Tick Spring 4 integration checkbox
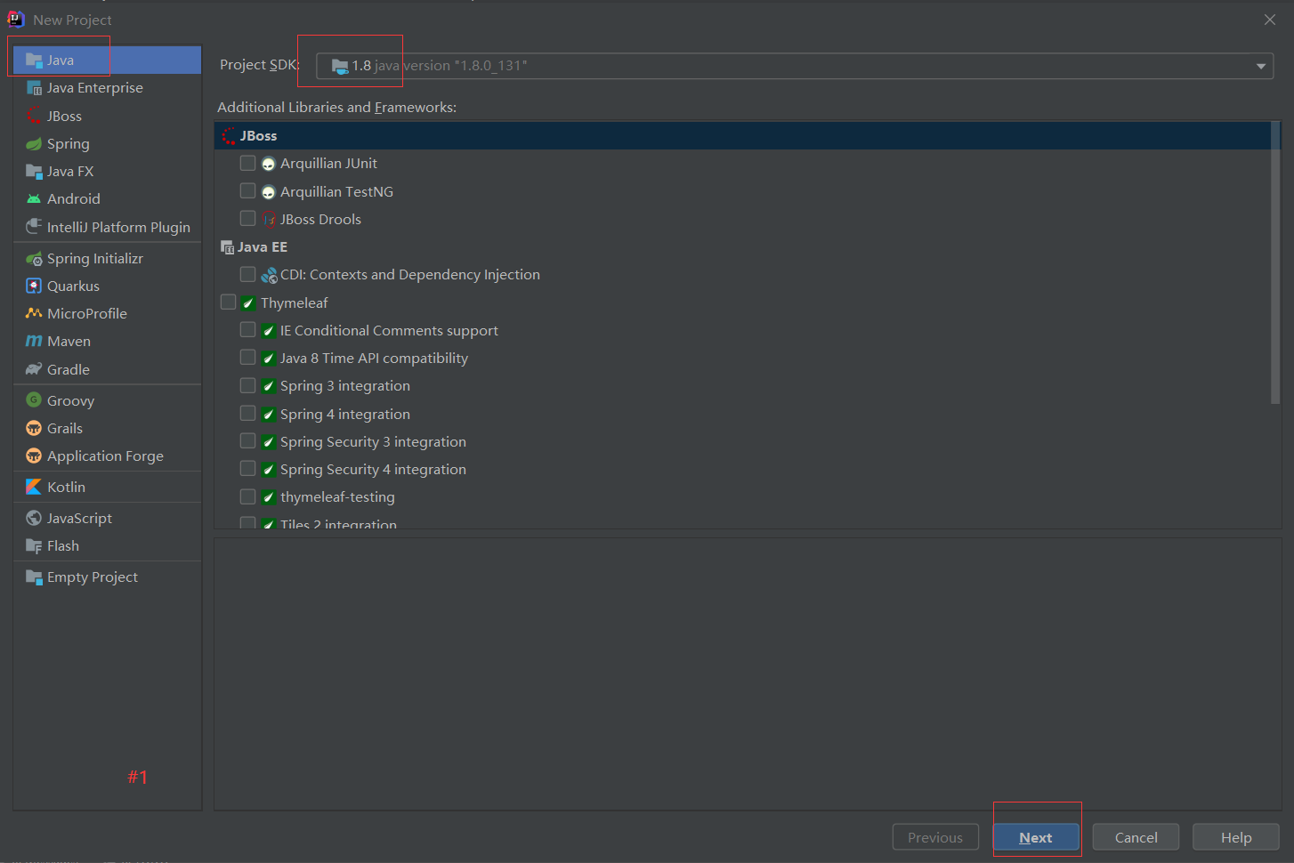Image resolution: width=1294 pixels, height=863 pixels. tap(248, 413)
